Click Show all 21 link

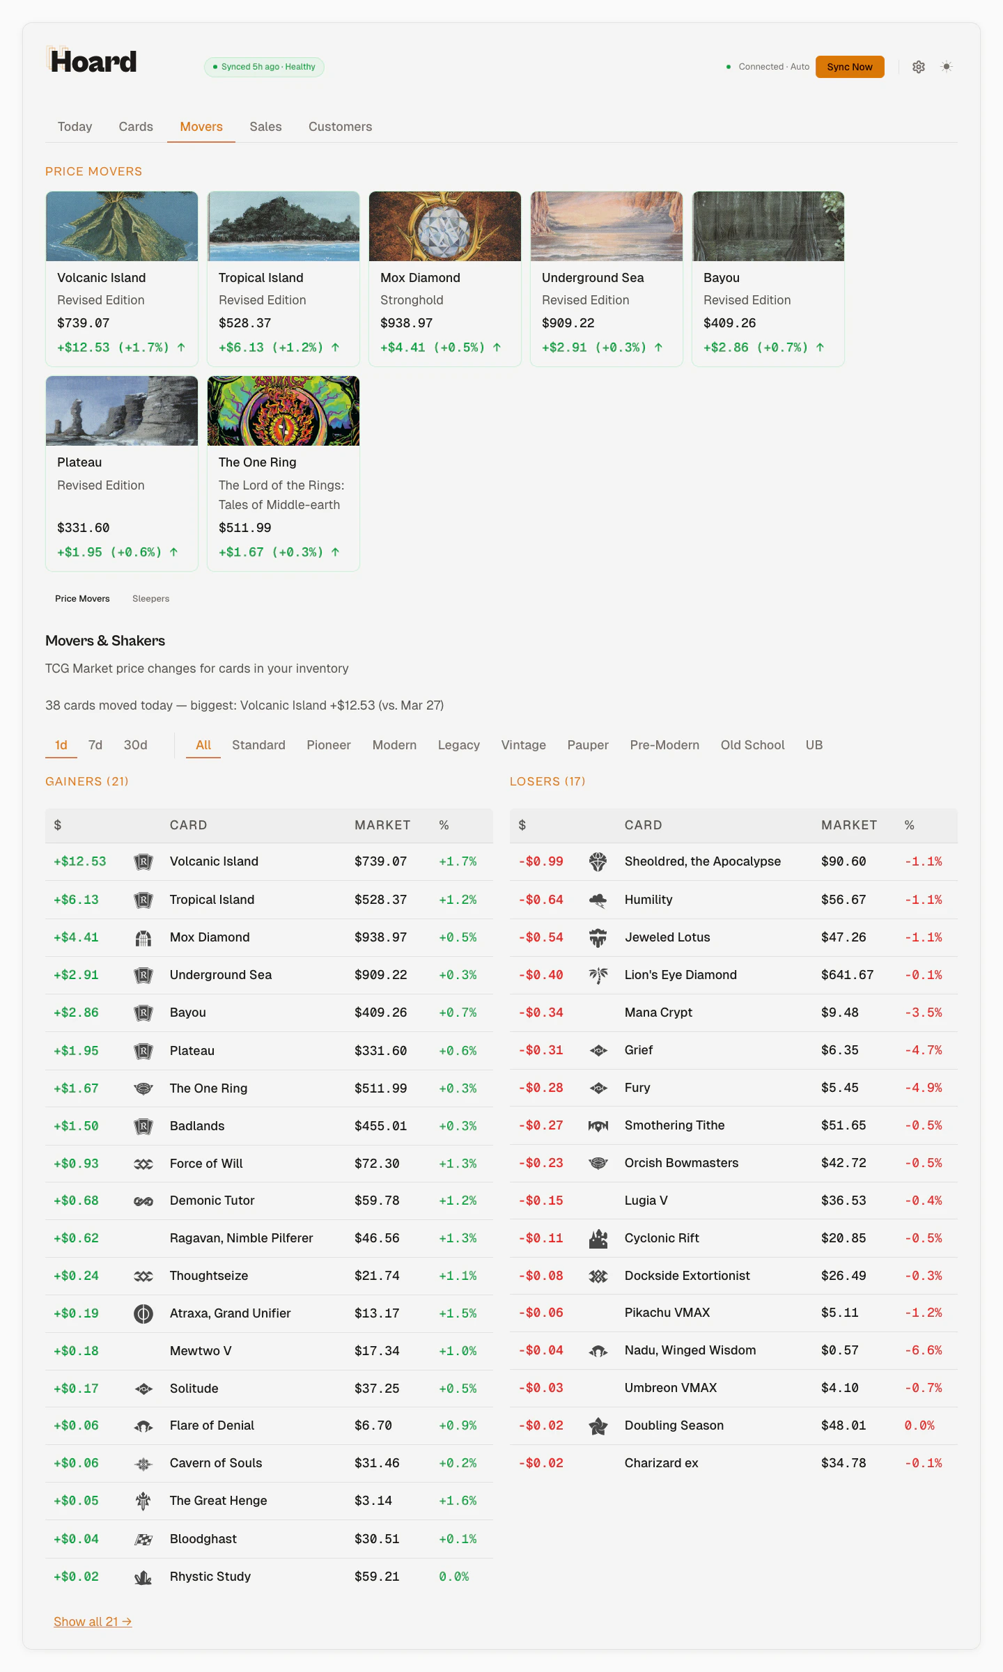[x=93, y=1622]
